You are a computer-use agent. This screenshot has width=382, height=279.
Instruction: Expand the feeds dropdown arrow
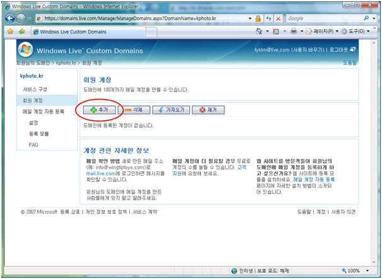(x=284, y=31)
